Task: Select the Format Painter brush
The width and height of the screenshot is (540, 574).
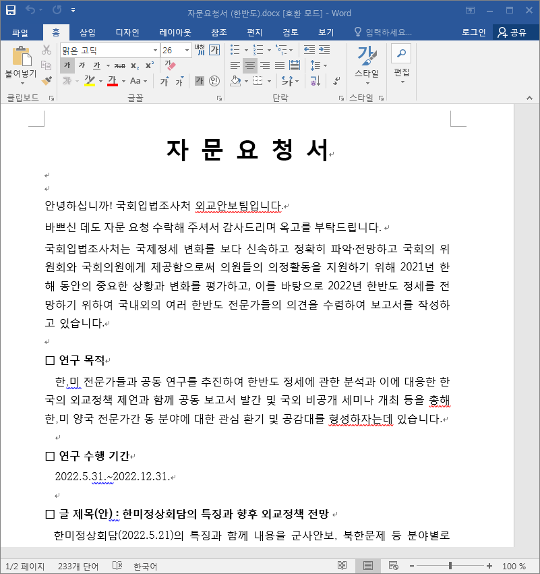Action: tap(47, 80)
